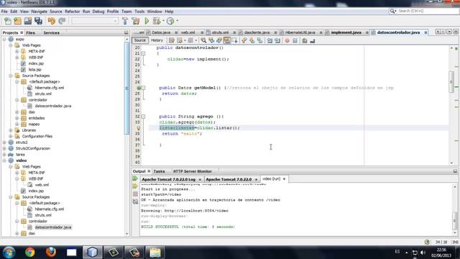
Task: Click the History view button
Action: tap(157, 40)
